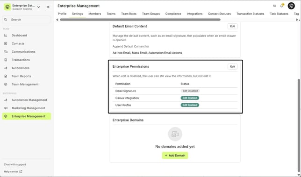This screenshot has height=177, width=301.
Task: Collapse the sidebar with double-chevron icon
Action: click(48, 7)
